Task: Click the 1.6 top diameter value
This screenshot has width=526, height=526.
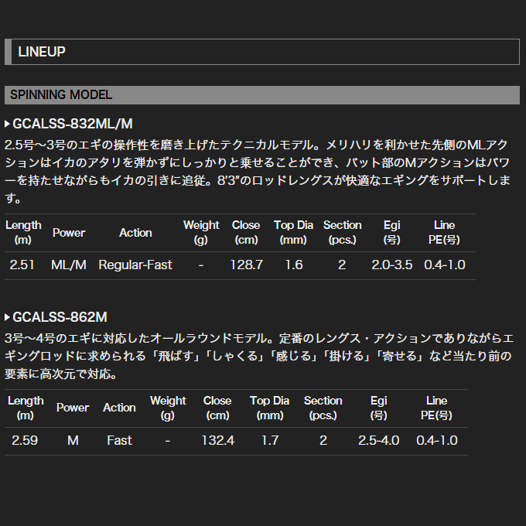Action: (x=293, y=265)
